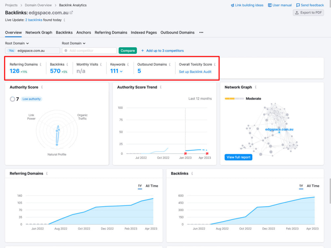Open external link icon beside edgspace.com.au
The width and height of the screenshot is (331, 248).
tap(71, 13)
